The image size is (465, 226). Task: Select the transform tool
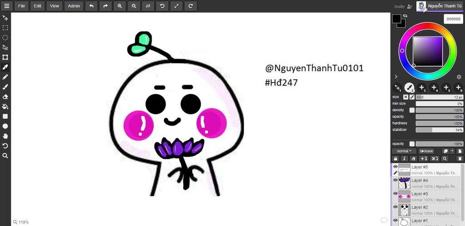5,58
